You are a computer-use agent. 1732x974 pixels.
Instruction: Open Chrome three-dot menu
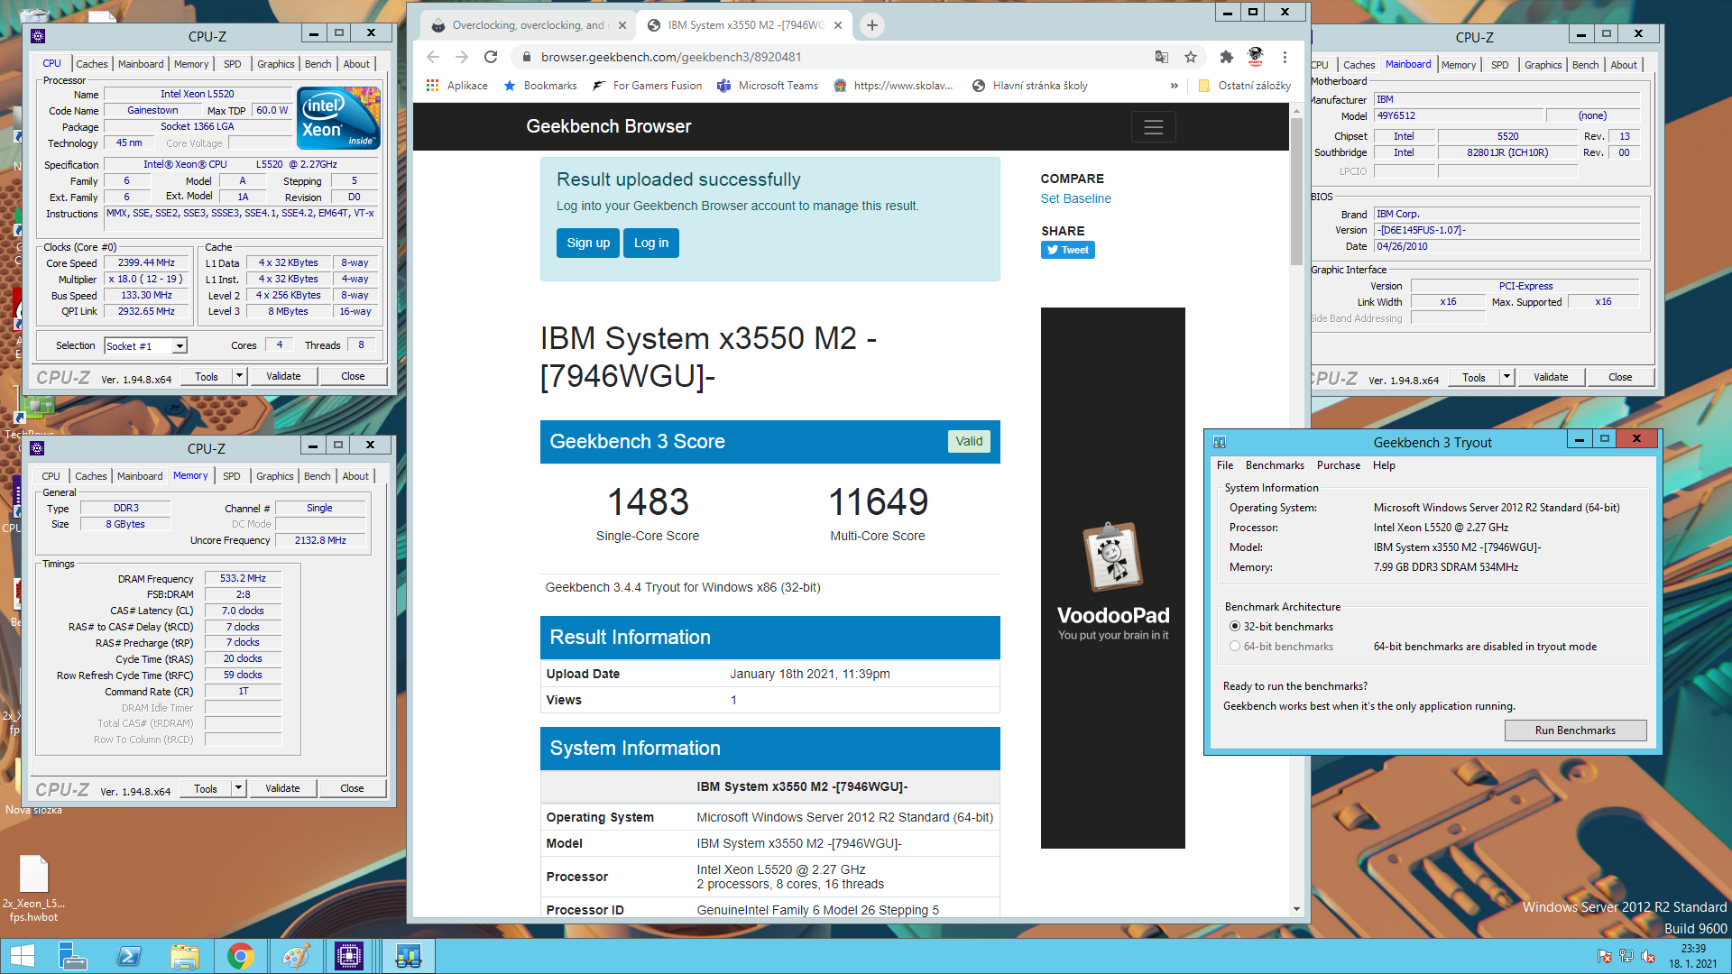[1285, 57]
